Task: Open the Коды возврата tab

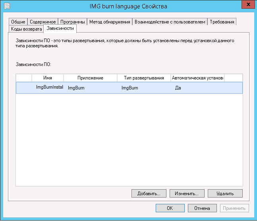Action: point(27,29)
